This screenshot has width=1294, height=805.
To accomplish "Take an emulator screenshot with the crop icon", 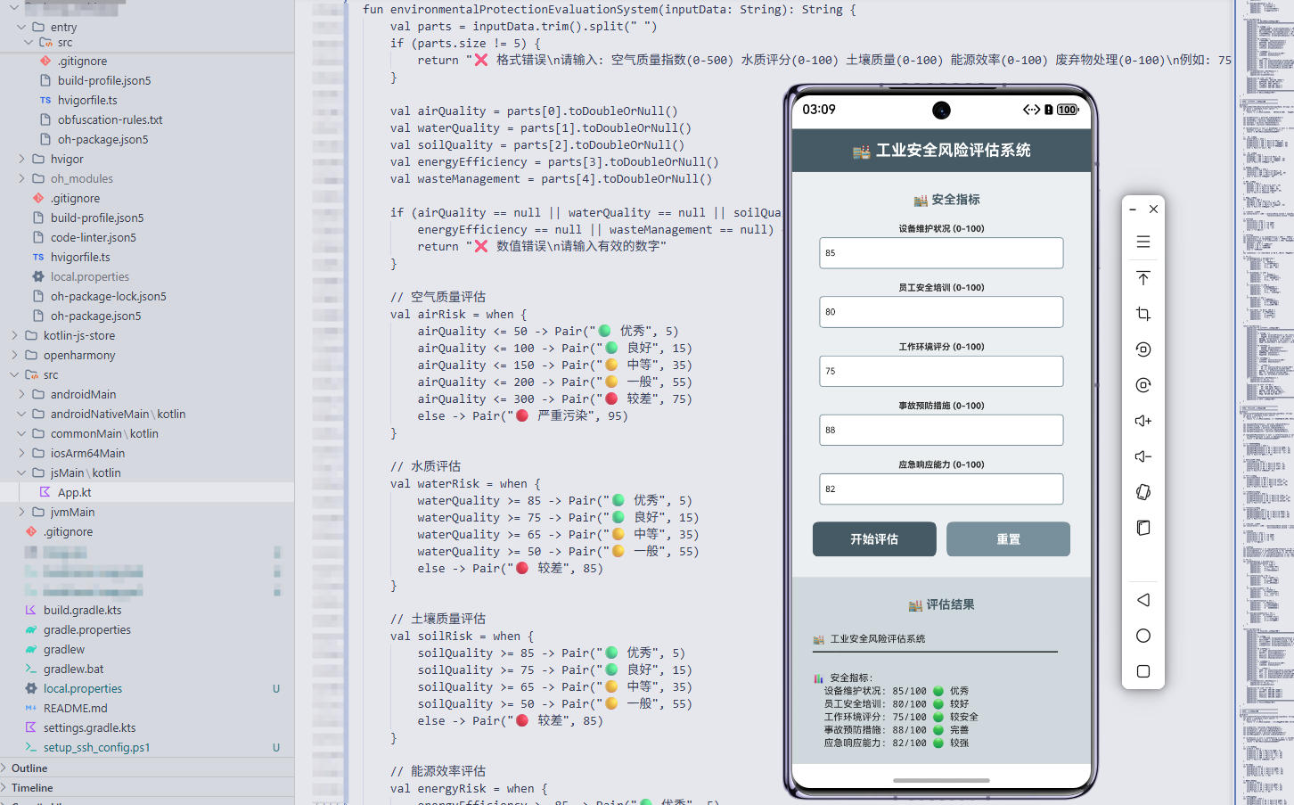I will click(1143, 314).
